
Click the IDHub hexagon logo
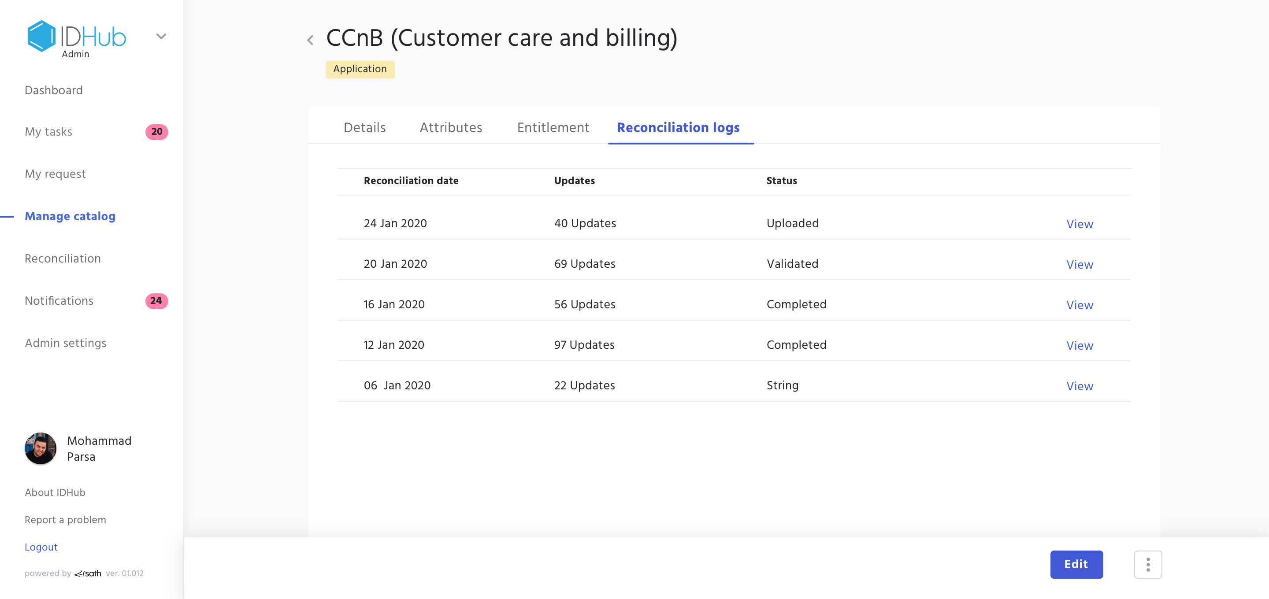click(41, 36)
